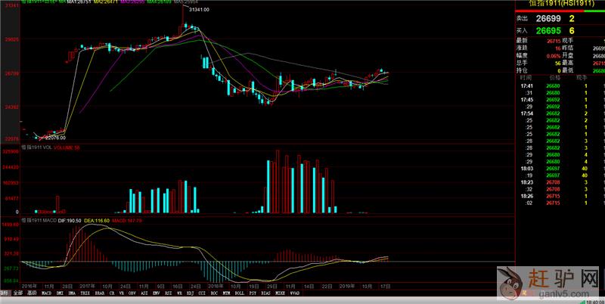Click the 价格 column header in tick list
The height and width of the screenshot is (304, 605).
(x=556, y=77)
